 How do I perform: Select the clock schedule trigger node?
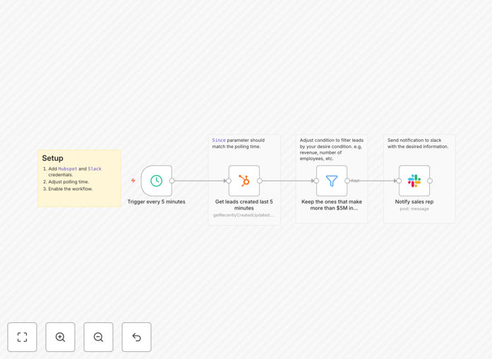pyautogui.click(x=157, y=181)
